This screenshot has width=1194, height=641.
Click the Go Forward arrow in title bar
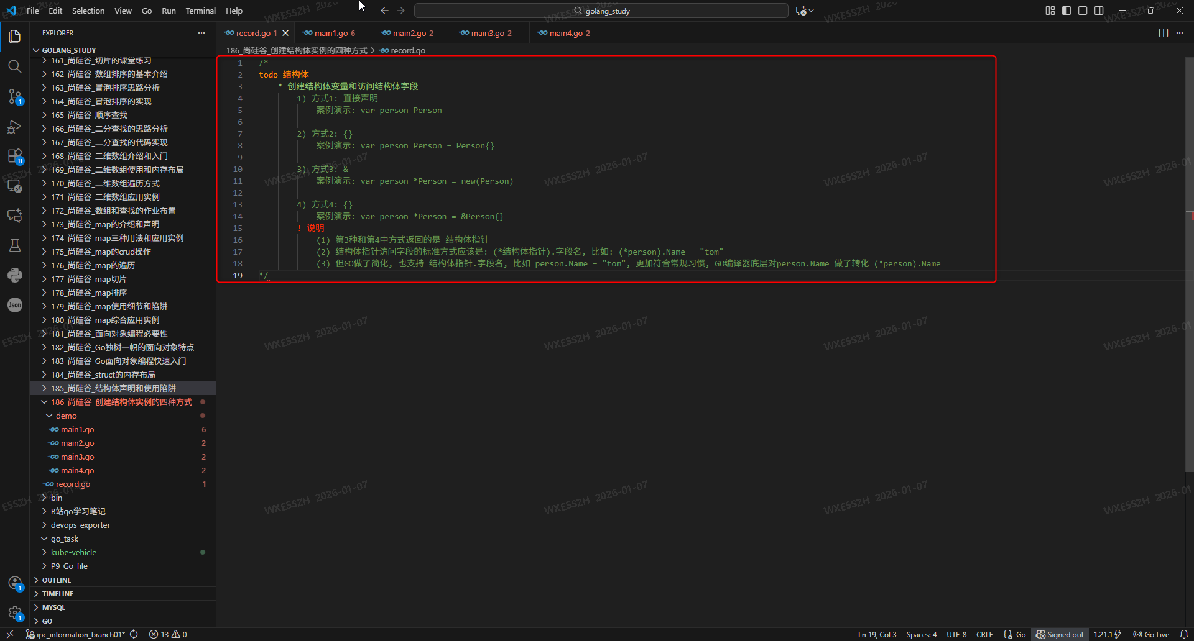tap(401, 11)
